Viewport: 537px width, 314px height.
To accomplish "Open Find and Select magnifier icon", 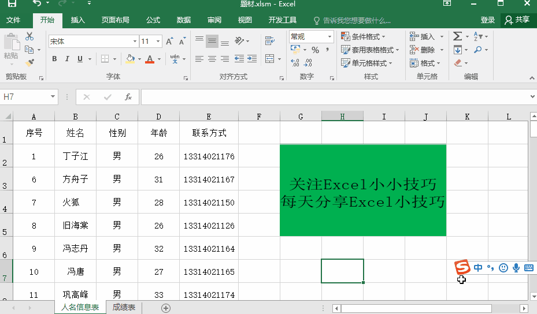I will (478, 50).
